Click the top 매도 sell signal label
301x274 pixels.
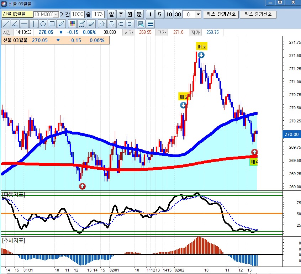coord(202,46)
